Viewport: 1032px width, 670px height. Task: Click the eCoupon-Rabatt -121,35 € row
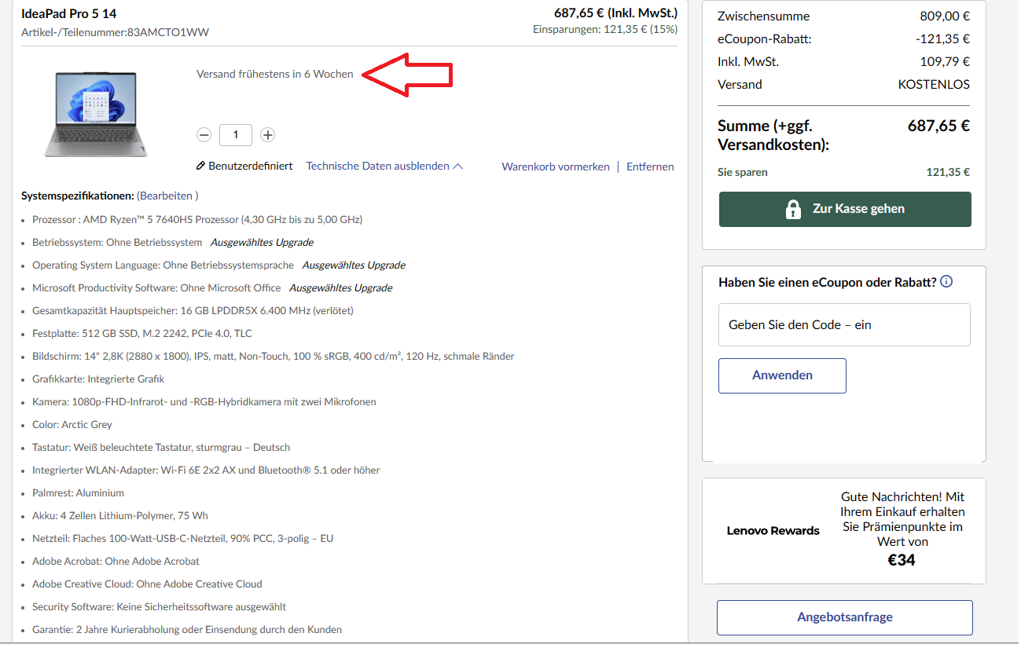point(843,39)
